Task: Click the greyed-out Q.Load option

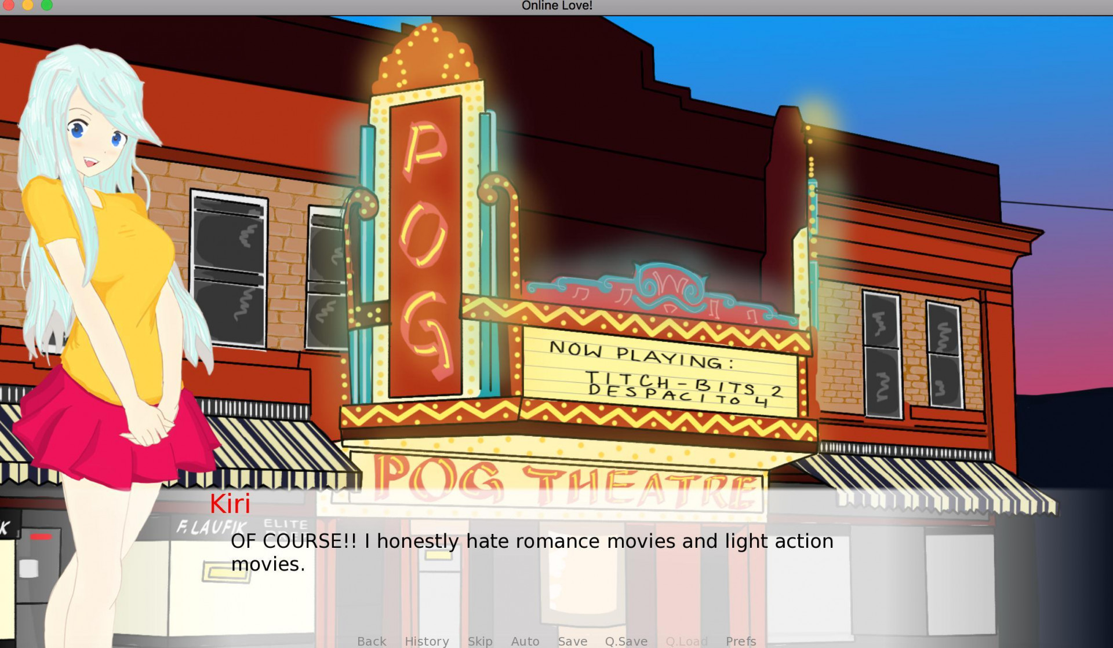Action: 686,641
